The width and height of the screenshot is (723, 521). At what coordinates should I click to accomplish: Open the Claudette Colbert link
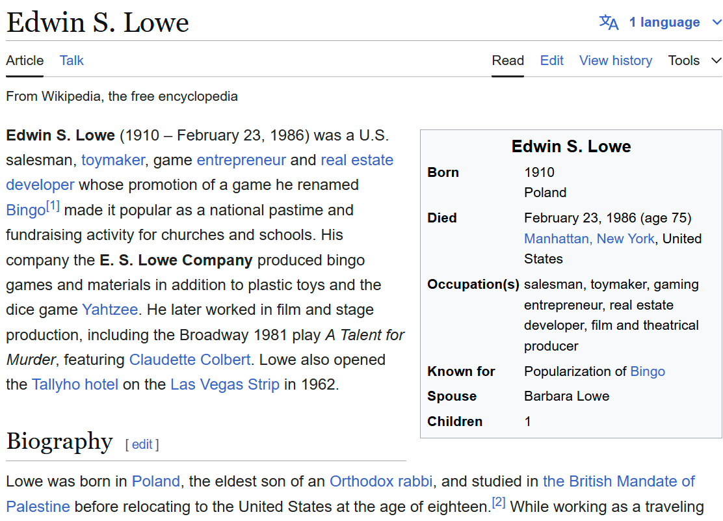point(189,360)
